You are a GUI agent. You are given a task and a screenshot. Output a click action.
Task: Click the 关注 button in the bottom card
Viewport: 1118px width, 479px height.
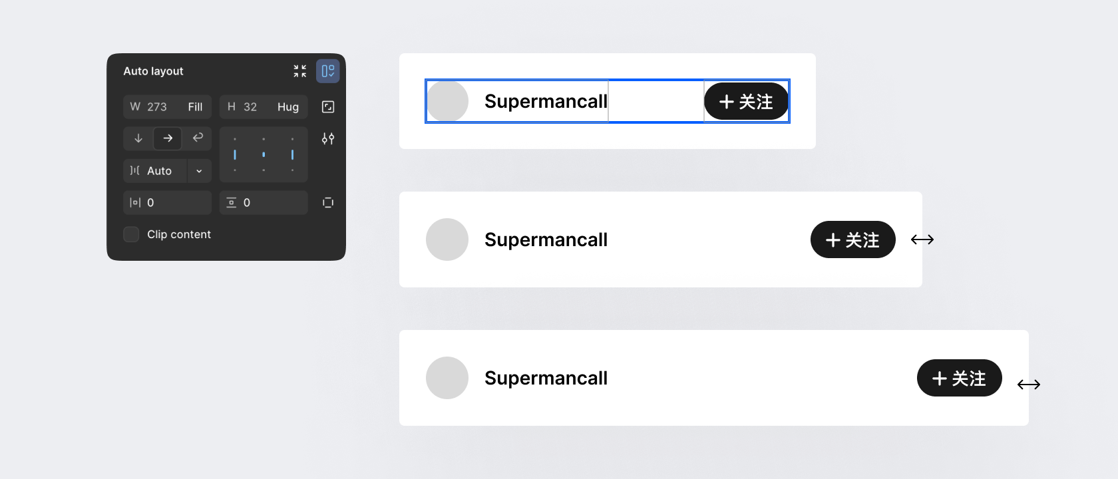coord(960,378)
